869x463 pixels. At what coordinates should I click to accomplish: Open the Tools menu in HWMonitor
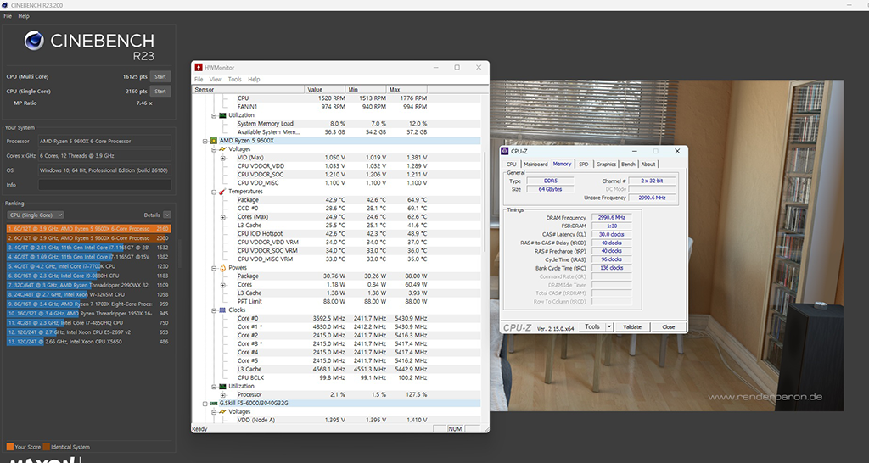(235, 79)
